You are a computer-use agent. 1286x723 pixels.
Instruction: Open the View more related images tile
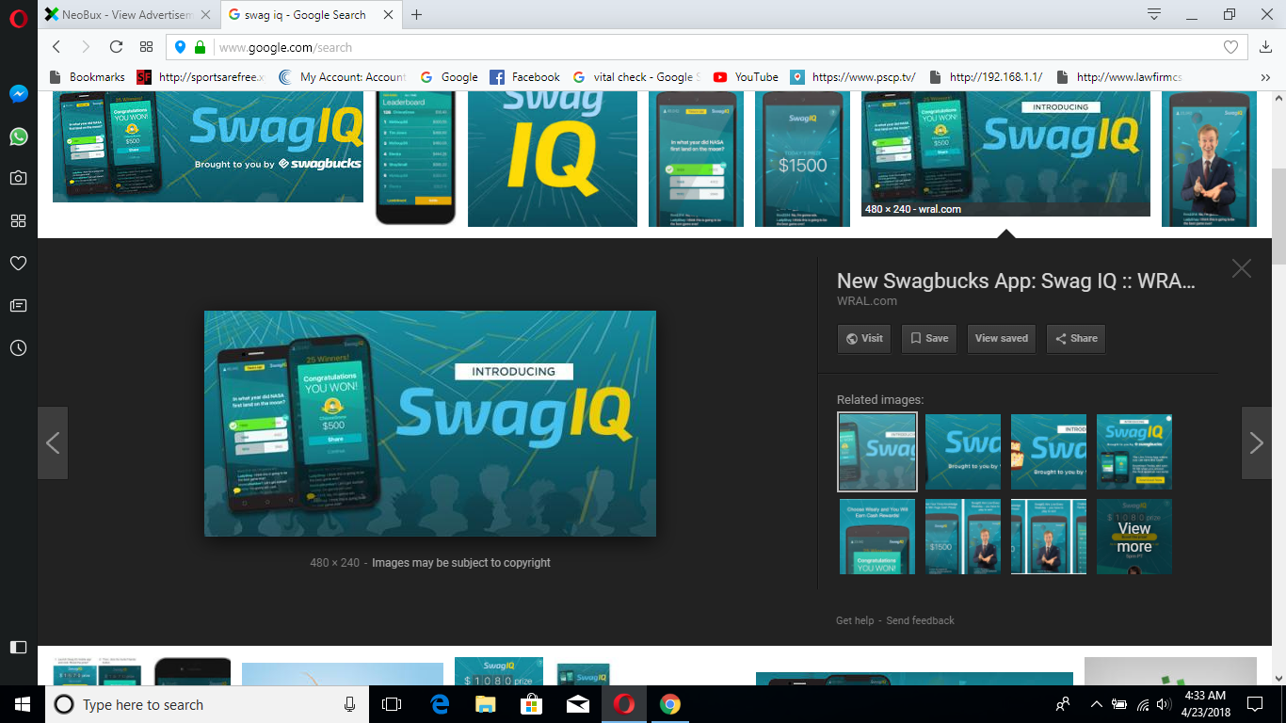(1134, 537)
